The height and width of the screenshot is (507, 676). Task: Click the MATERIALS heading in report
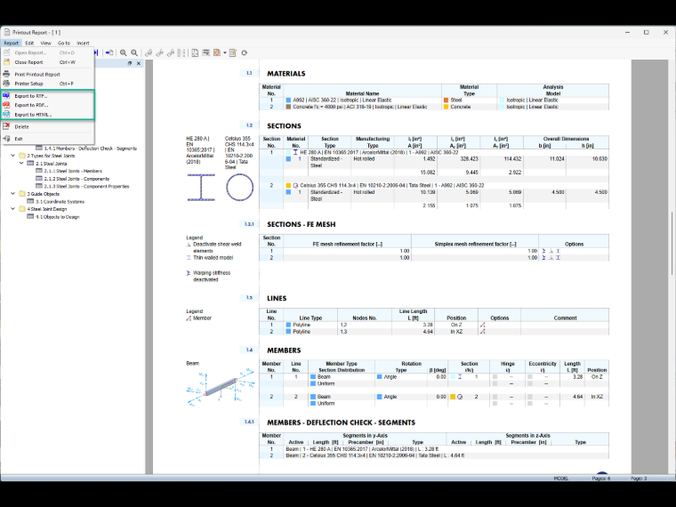[x=286, y=74]
